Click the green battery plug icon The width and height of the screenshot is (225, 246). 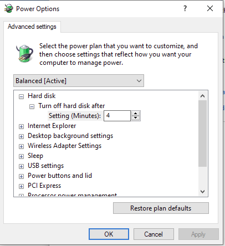click(25, 53)
